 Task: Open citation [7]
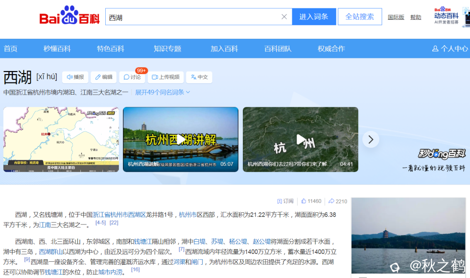181,249
